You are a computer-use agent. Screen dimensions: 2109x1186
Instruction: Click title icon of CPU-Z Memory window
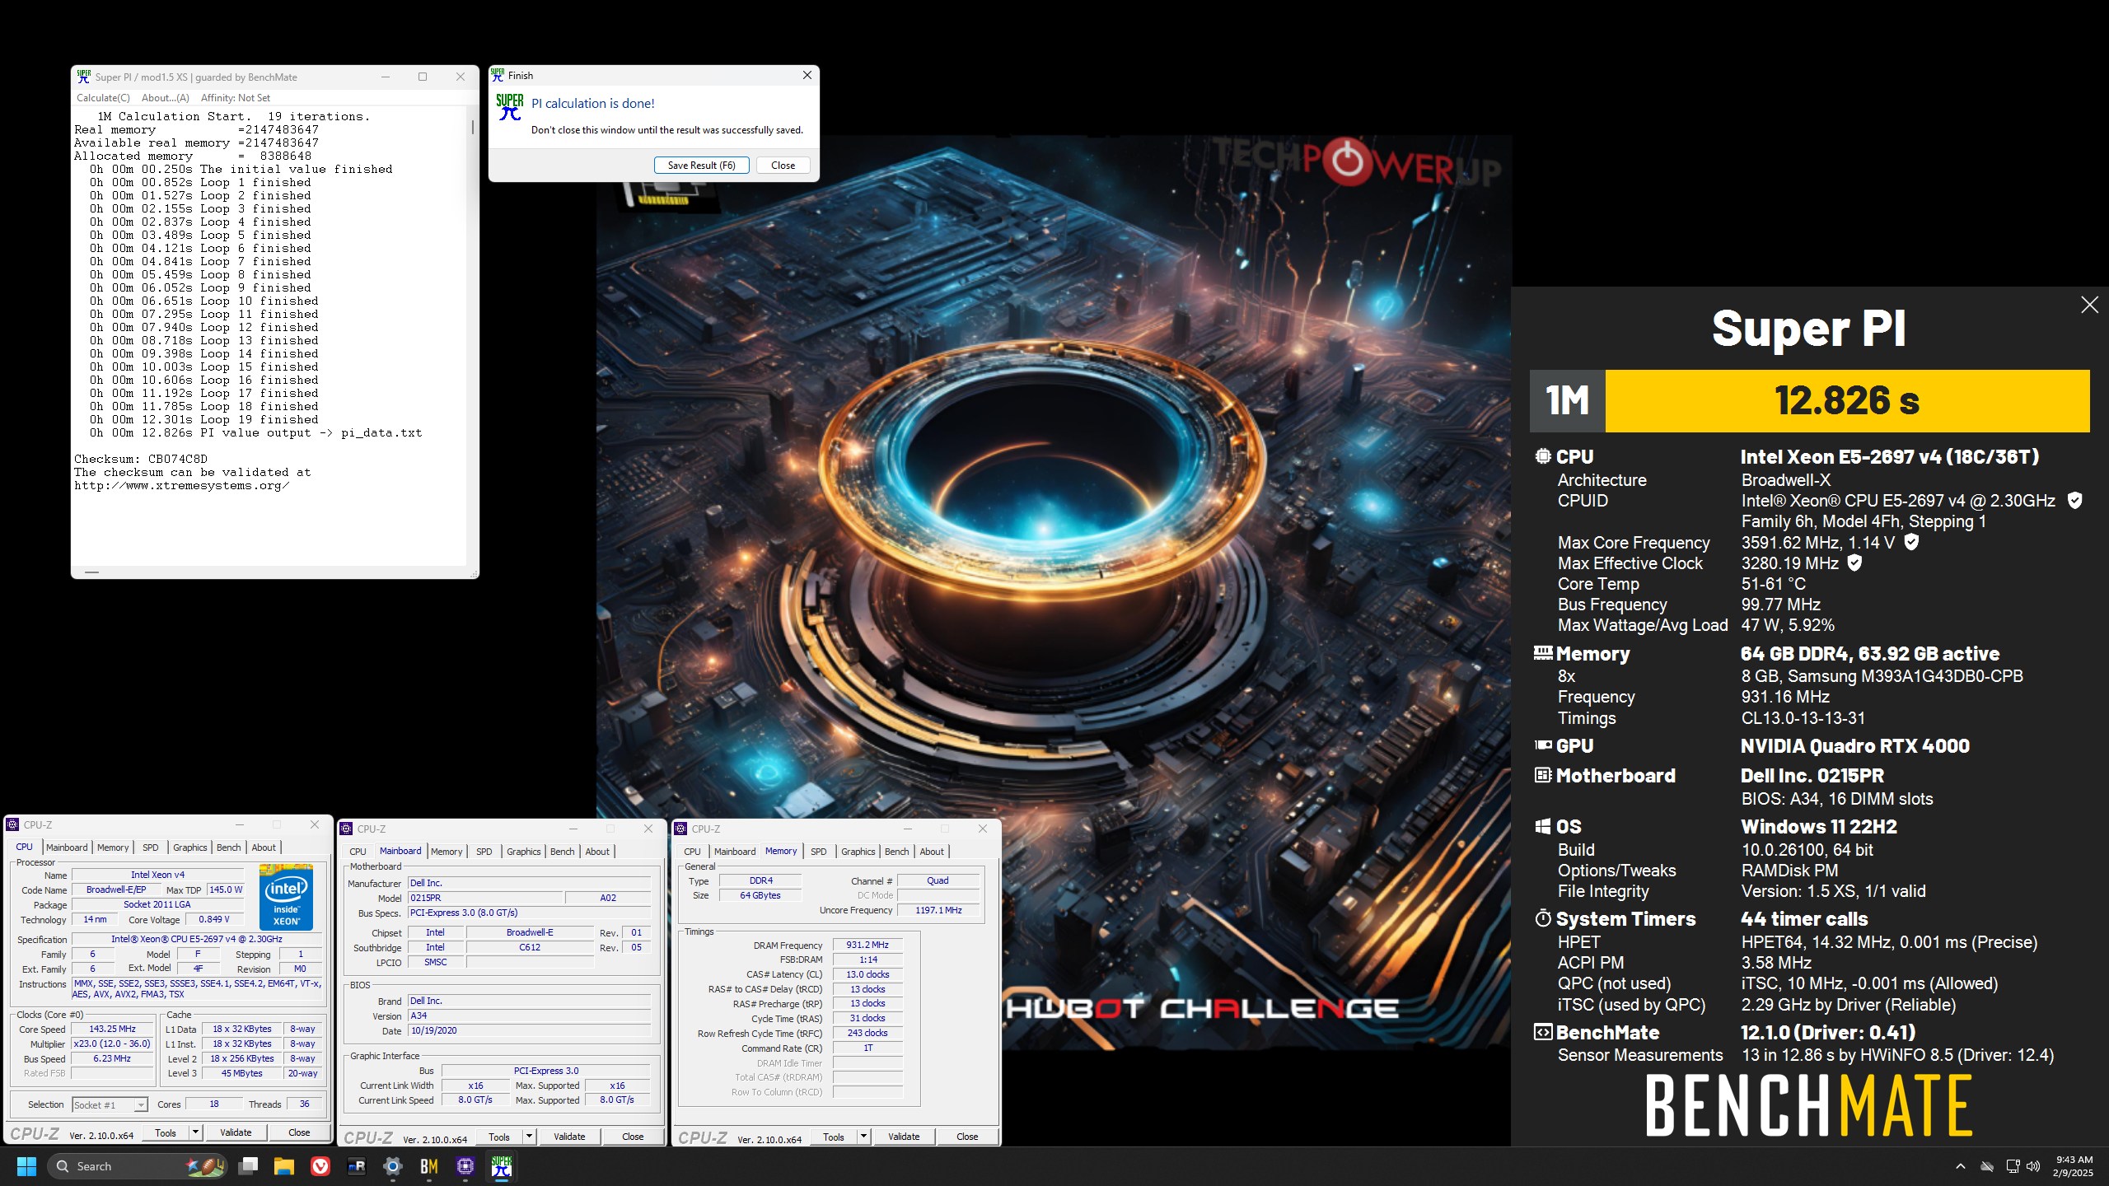pyautogui.click(x=680, y=829)
